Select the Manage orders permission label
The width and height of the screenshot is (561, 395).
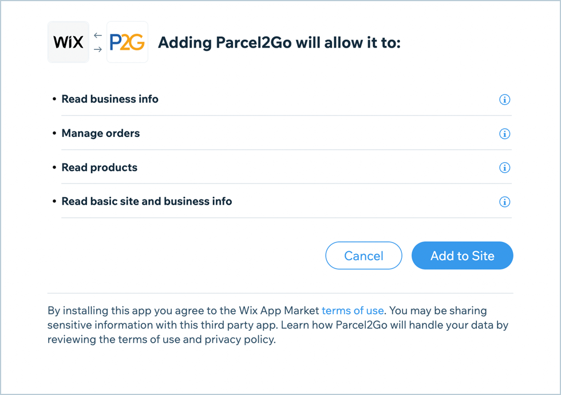[x=101, y=134]
